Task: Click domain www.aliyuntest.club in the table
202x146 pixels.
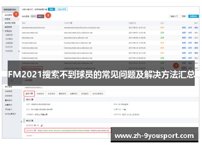Action: click(x=30, y=33)
